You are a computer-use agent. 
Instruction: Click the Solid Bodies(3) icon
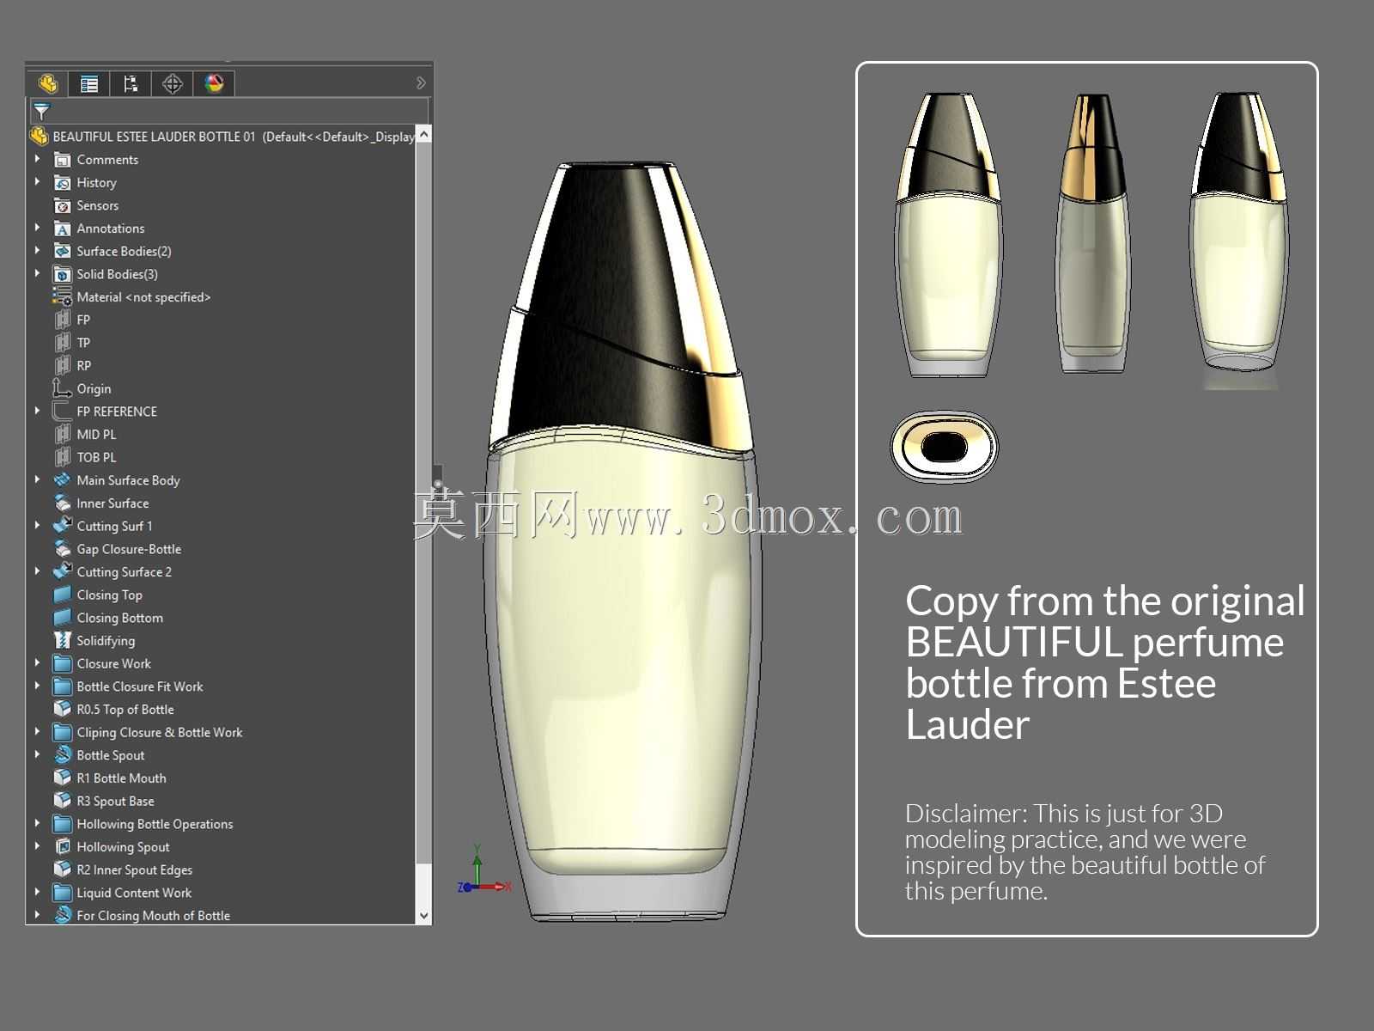click(62, 274)
